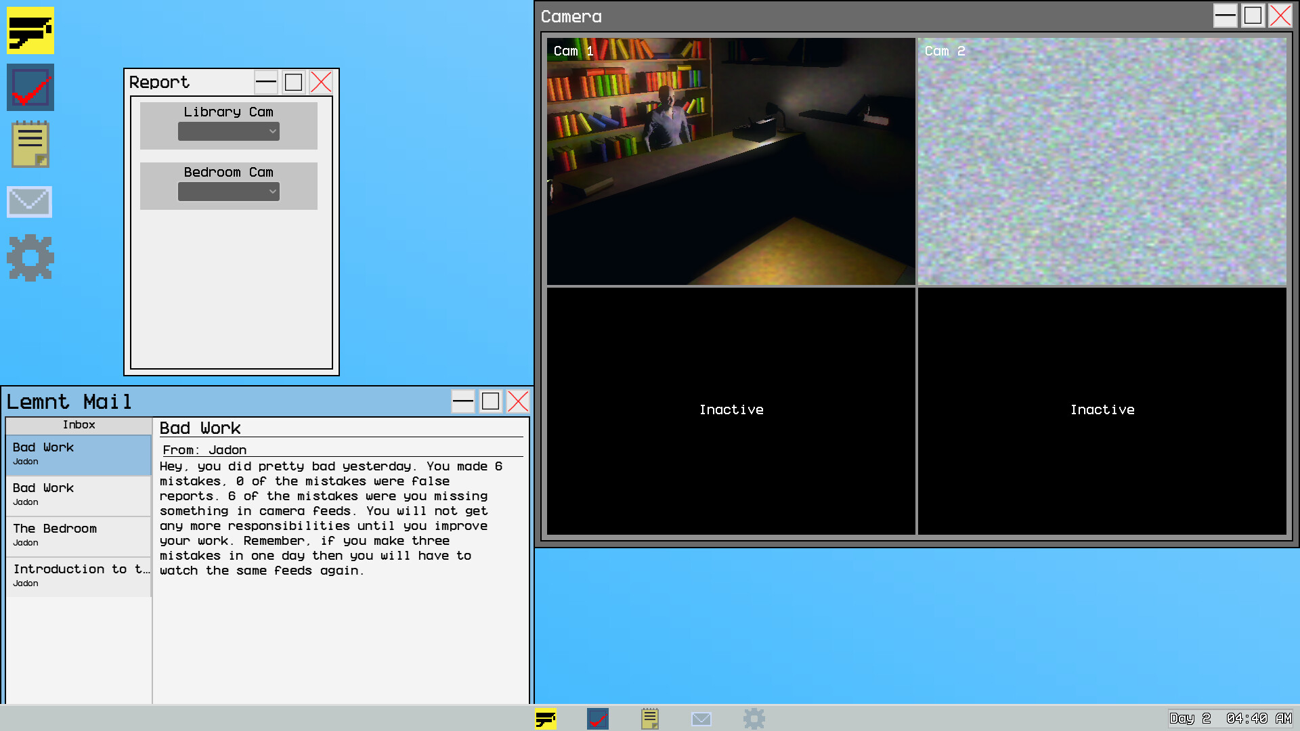This screenshot has height=731, width=1300.
Task: Open The Bedroom email from Jadon
Action: pyautogui.click(x=79, y=535)
